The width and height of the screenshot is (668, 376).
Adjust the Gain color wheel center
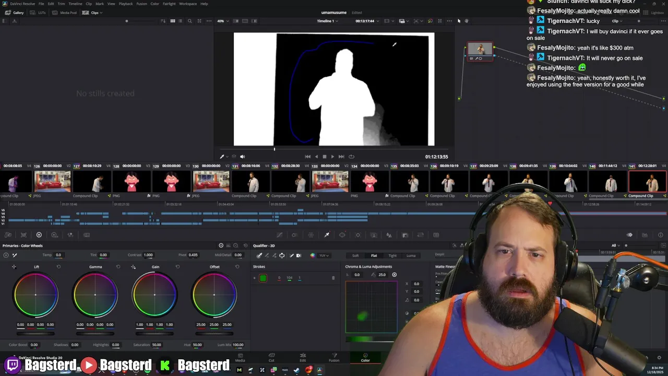154,295
